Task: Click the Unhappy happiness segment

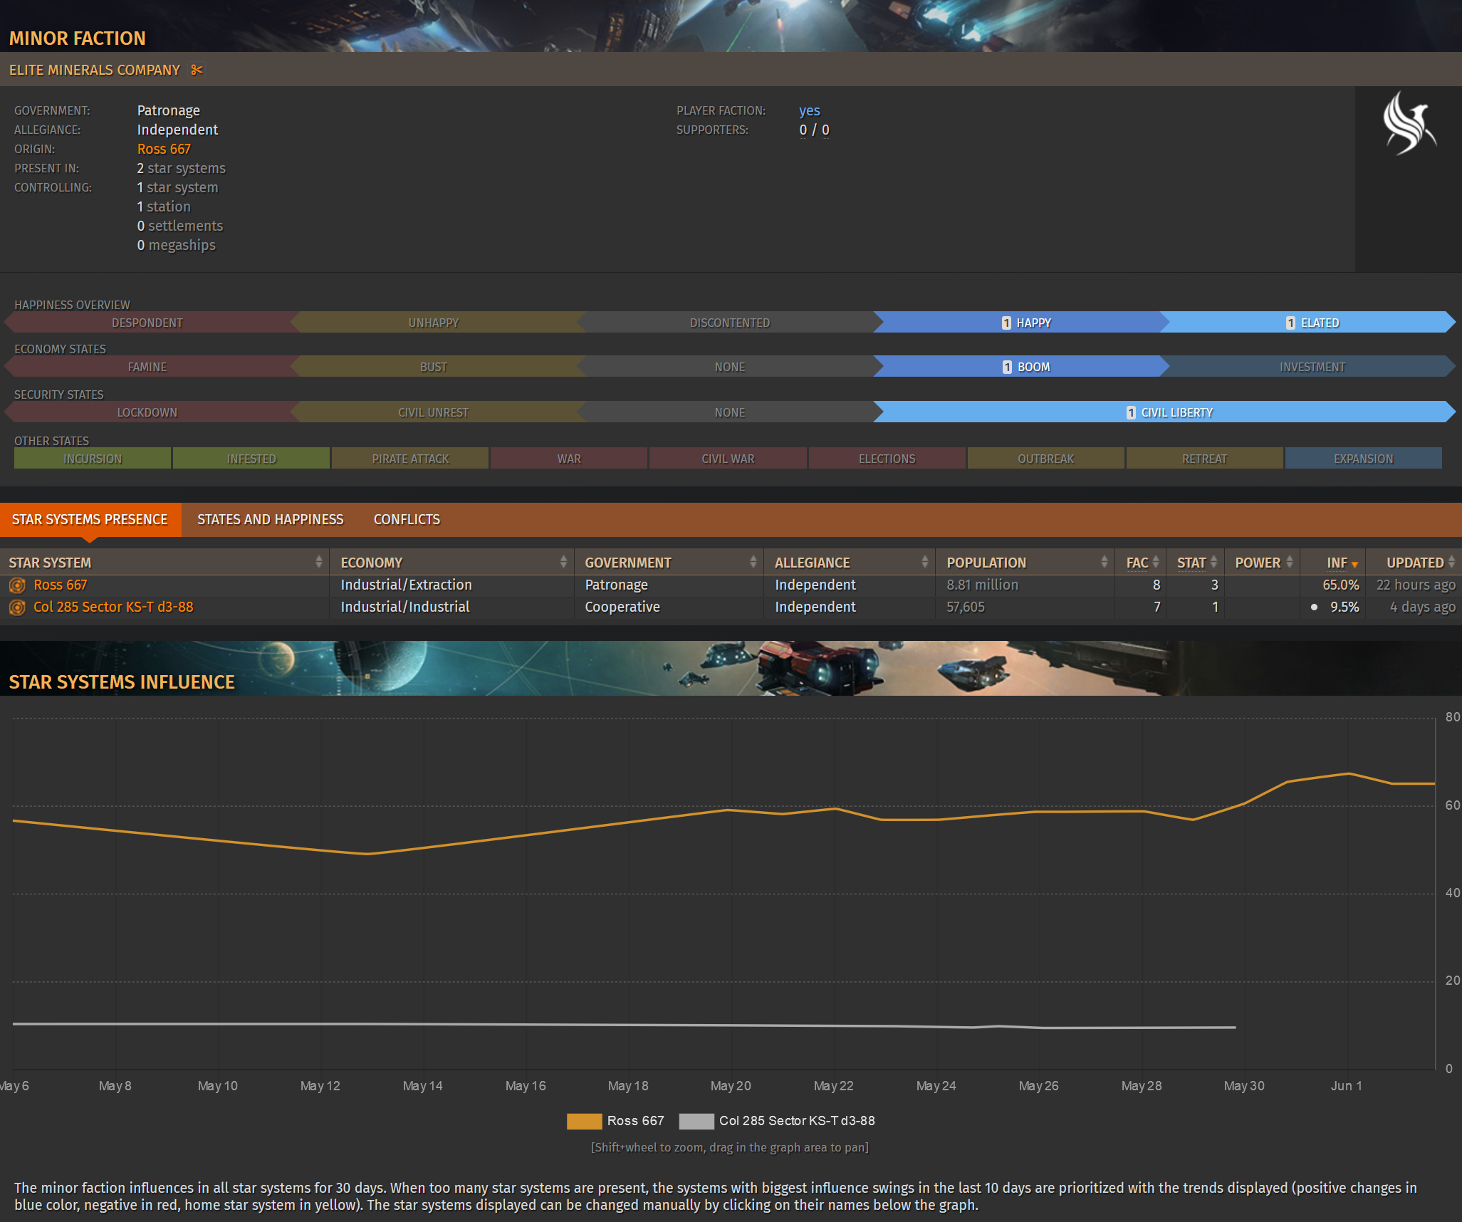Action: point(434,323)
